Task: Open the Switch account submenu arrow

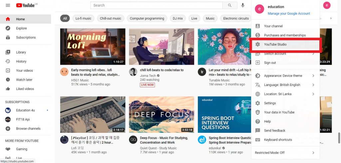Action: point(313,53)
